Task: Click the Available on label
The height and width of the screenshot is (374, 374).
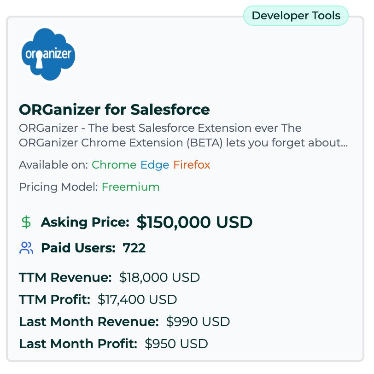Action: click(x=53, y=165)
